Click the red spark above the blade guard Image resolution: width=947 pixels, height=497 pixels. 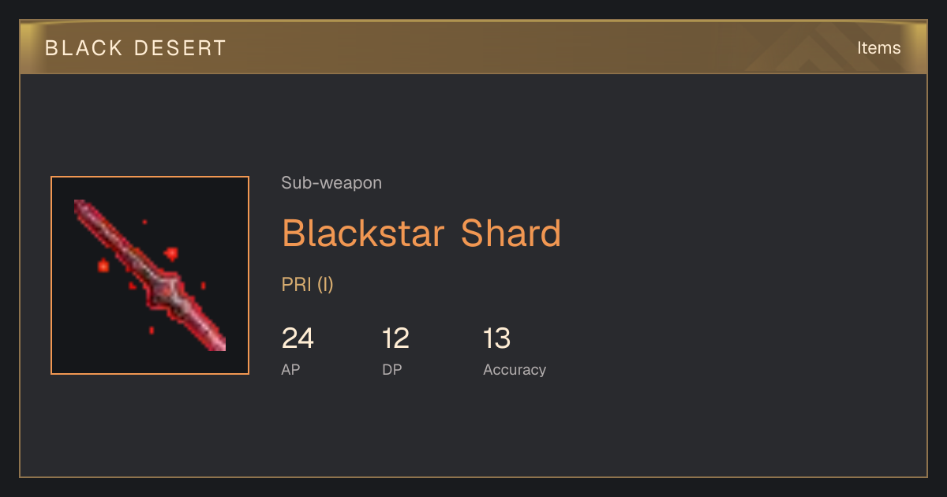coord(170,254)
